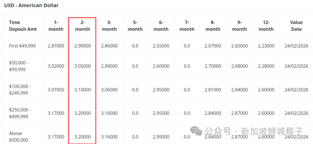This screenshot has height=144, width=313.
Task: Click the 2.55000 6-month rate cell
Action: tap(161, 46)
